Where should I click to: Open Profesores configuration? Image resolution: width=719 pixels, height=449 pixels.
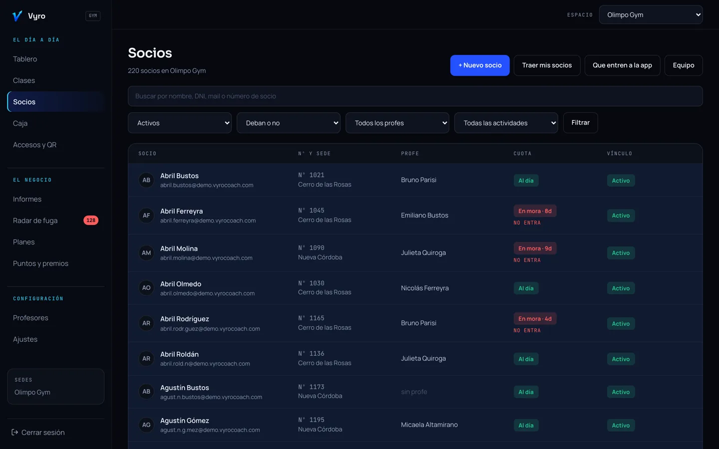tap(56, 318)
